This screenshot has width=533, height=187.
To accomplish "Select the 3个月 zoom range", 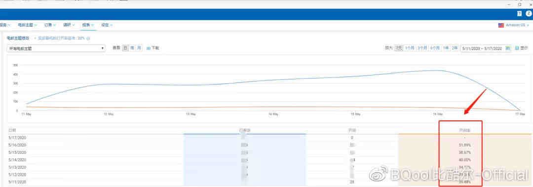I will coord(422,48).
